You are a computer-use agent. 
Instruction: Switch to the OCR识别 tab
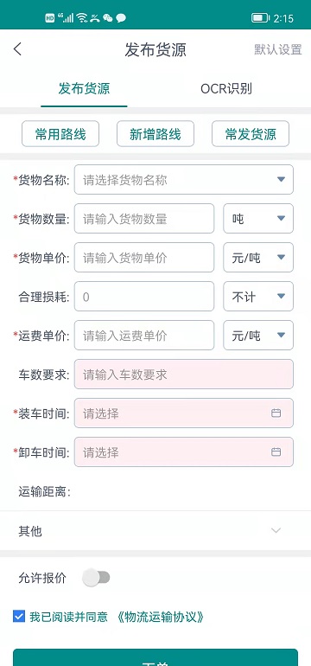(226, 89)
